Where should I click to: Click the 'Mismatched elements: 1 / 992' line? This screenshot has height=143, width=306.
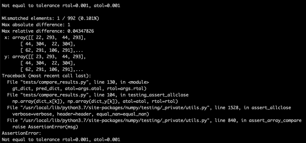[x=50, y=18]
